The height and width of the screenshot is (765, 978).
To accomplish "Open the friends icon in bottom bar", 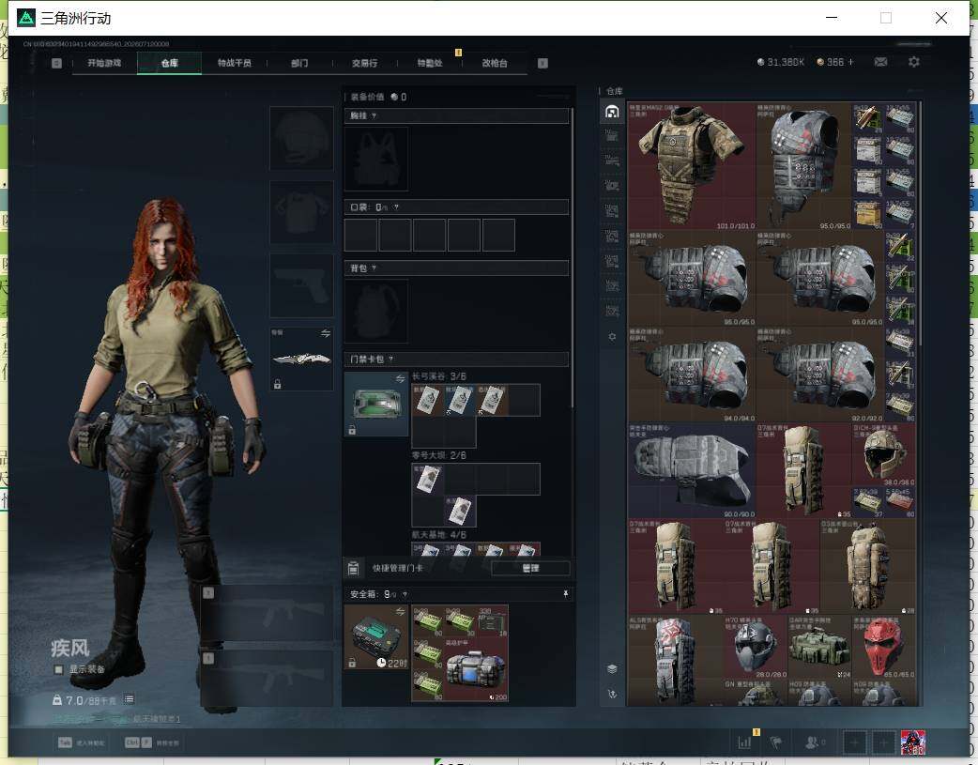I will click(812, 742).
